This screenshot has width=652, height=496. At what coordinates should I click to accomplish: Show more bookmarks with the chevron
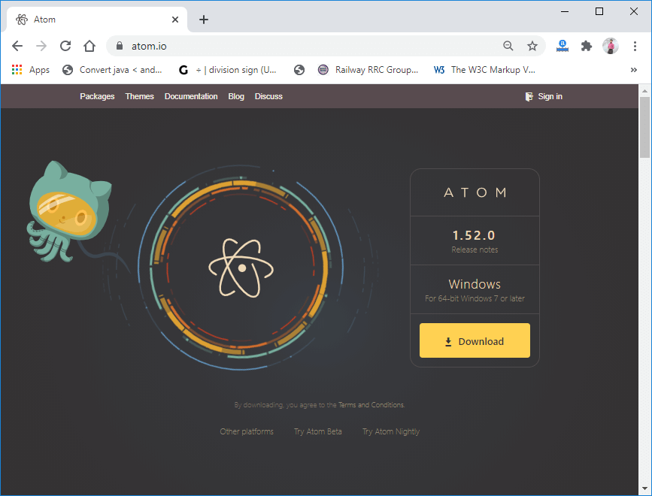(634, 70)
